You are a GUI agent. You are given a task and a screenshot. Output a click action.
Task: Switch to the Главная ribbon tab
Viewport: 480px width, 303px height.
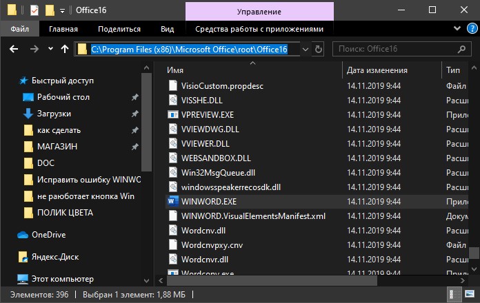(x=63, y=29)
